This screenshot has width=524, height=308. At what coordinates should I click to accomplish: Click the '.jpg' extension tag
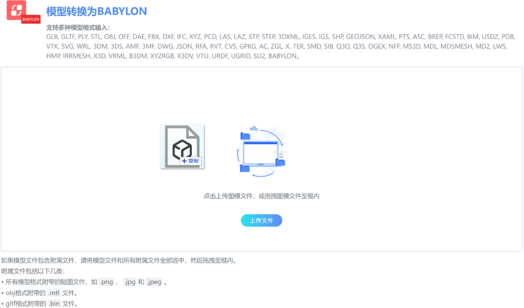pyautogui.click(x=130, y=282)
